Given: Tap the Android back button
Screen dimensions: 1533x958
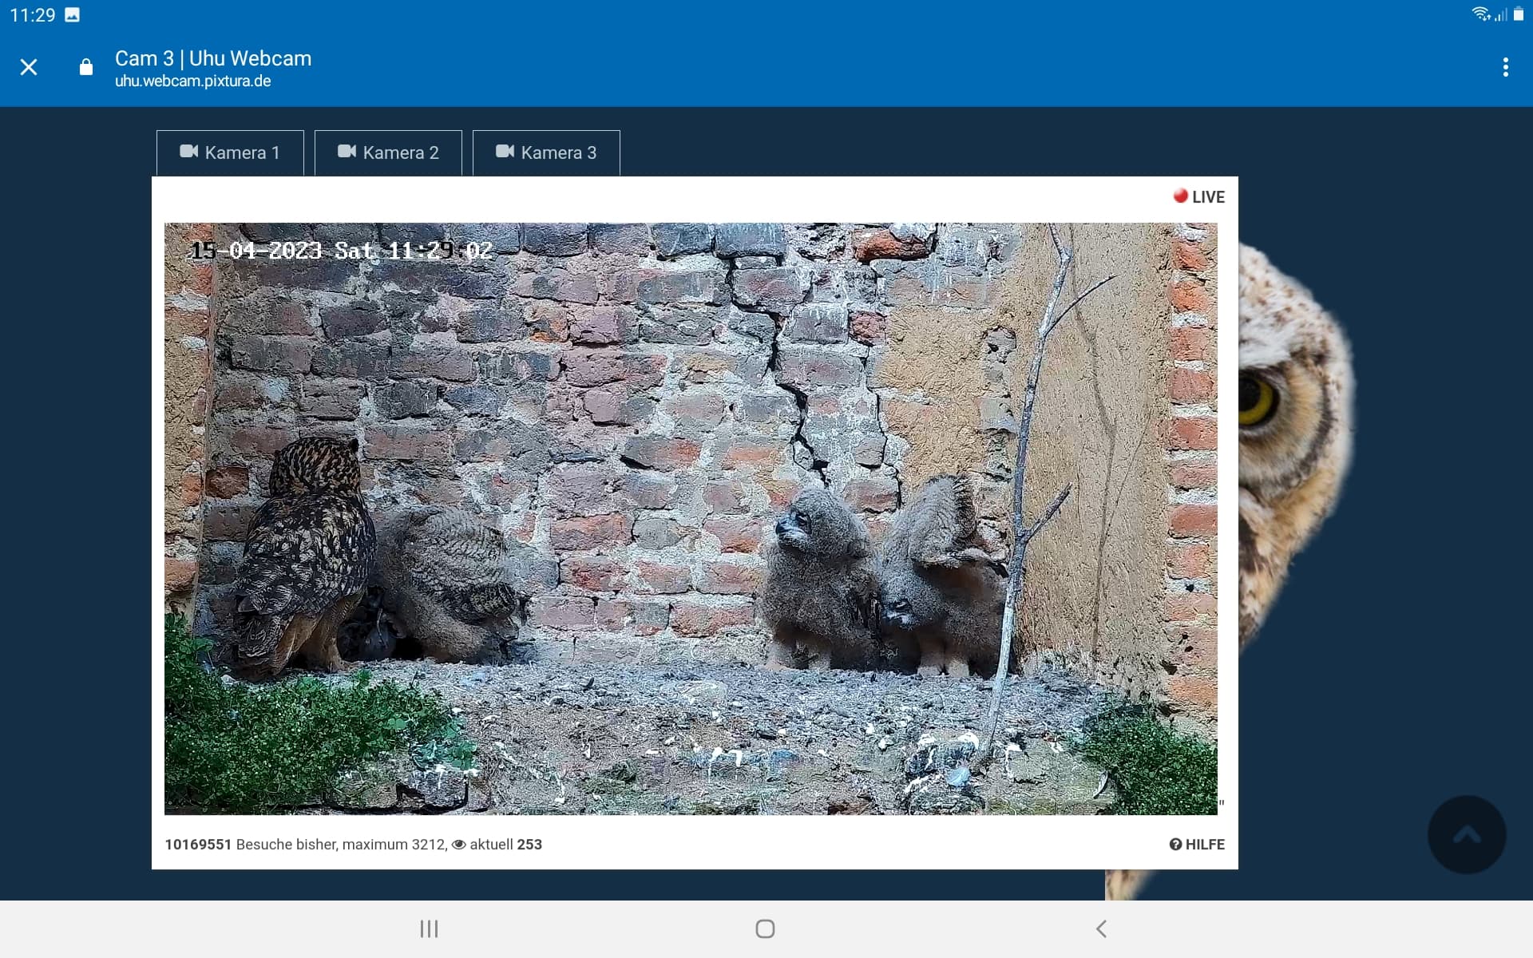Looking at the screenshot, I should click(x=1101, y=928).
